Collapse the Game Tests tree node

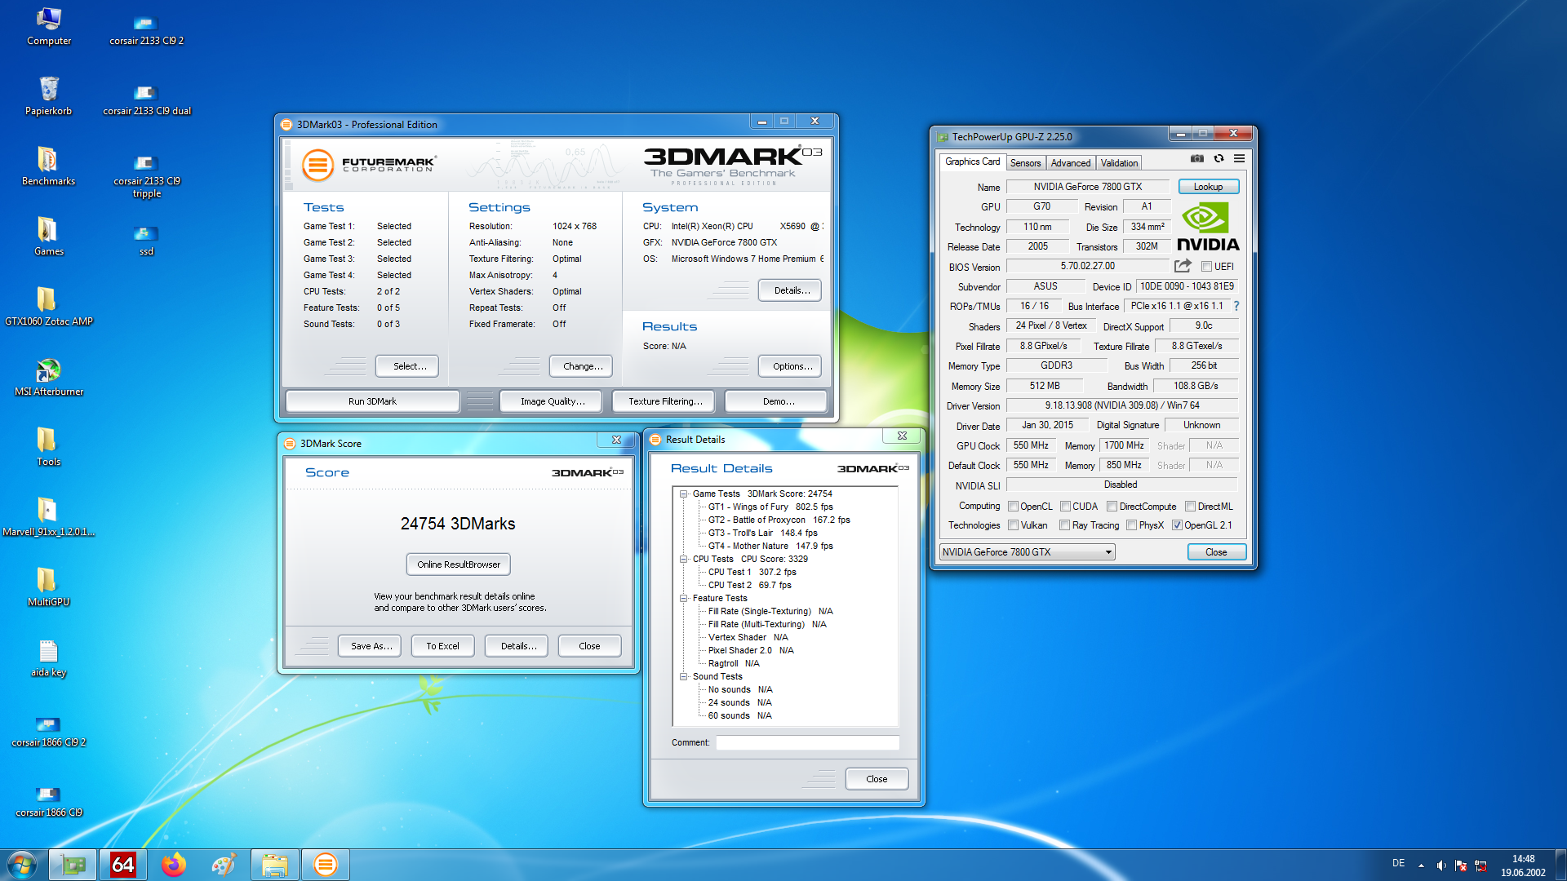click(683, 494)
